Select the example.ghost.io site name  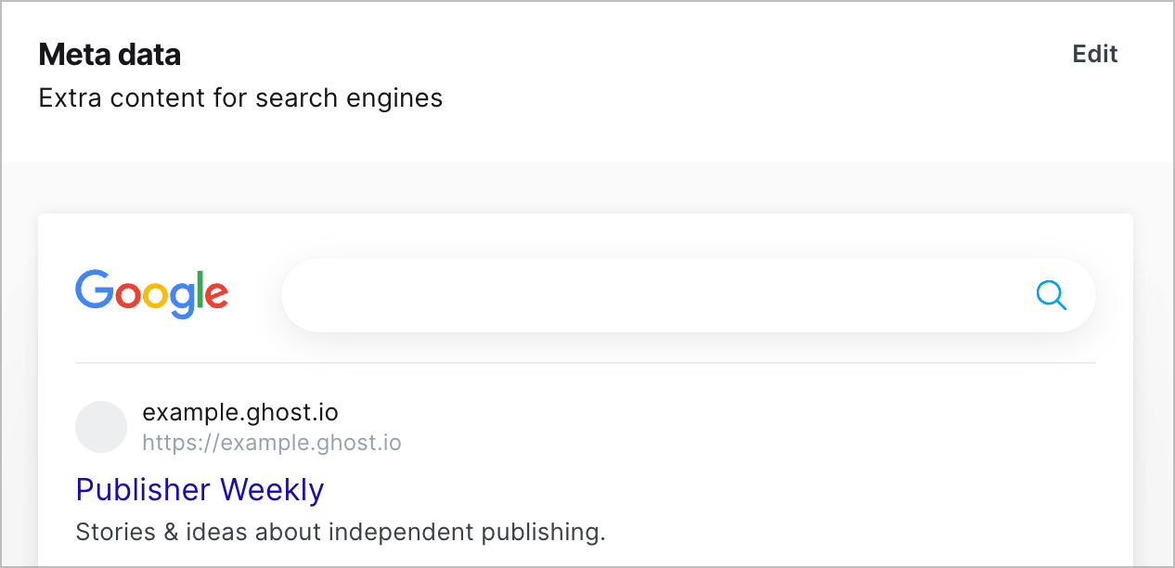tap(240, 412)
